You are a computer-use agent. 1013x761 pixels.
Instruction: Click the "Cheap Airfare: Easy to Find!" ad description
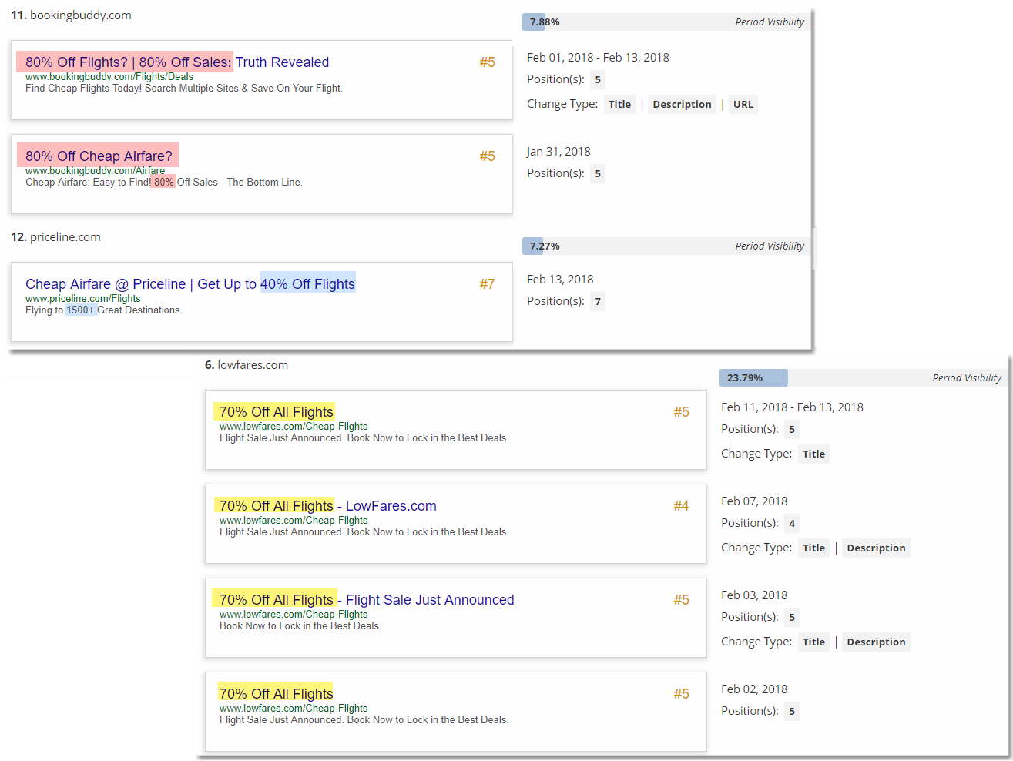164,183
